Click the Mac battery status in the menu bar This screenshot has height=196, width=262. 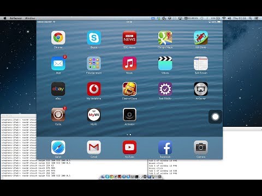click(216, 19)
